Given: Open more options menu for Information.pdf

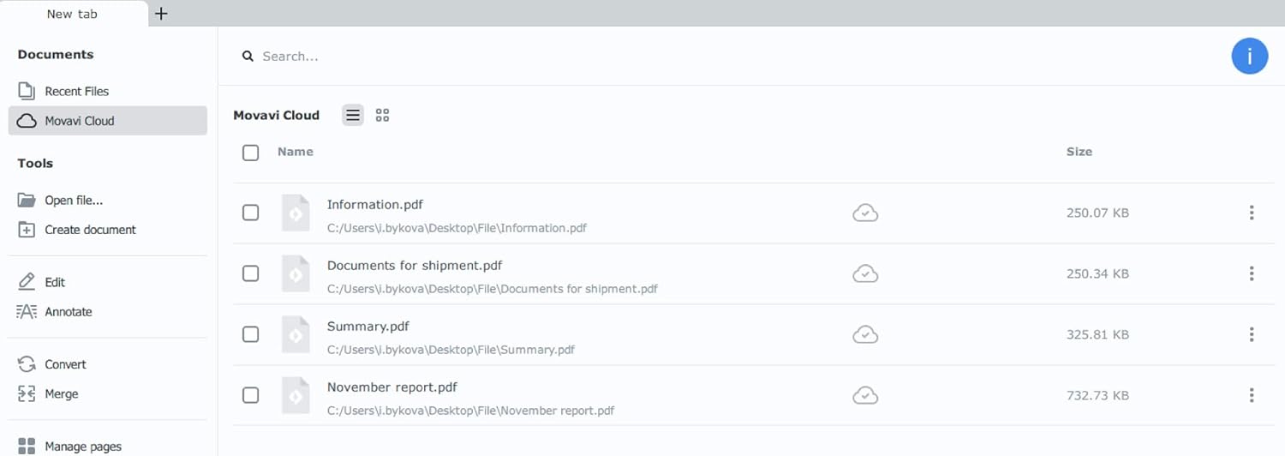Looking at the screenshot, I should point(1252,213).
